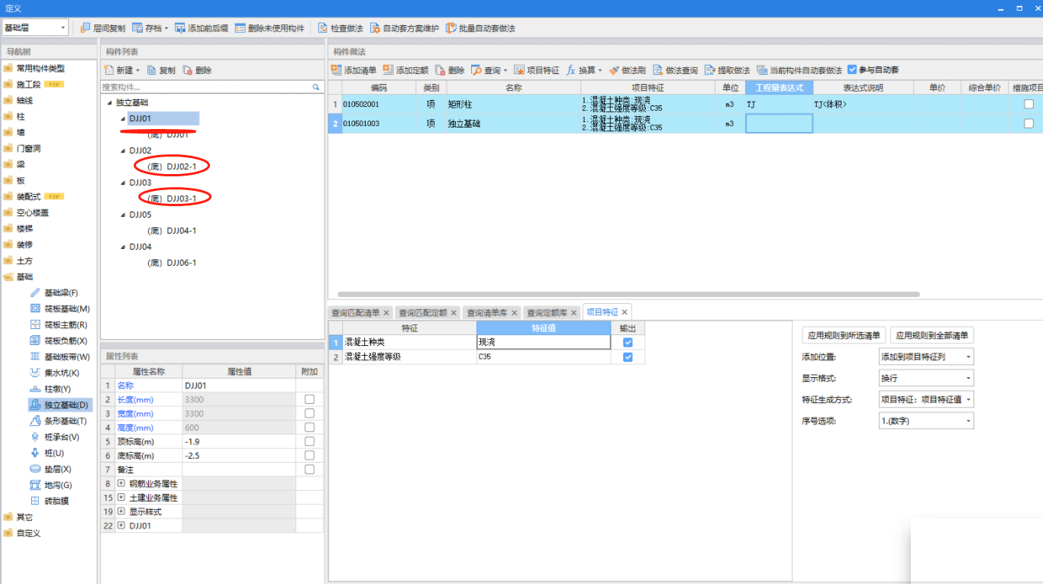Check the 附加 box for 底标高(m)
The image size is (1043, 584).
pyautogui.click(x=309, y=456)
